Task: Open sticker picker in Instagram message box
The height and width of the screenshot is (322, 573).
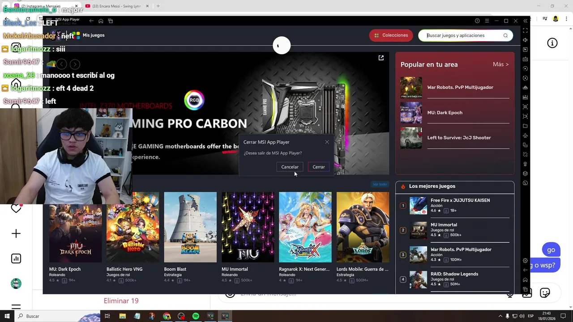Action: click(545, 293)
